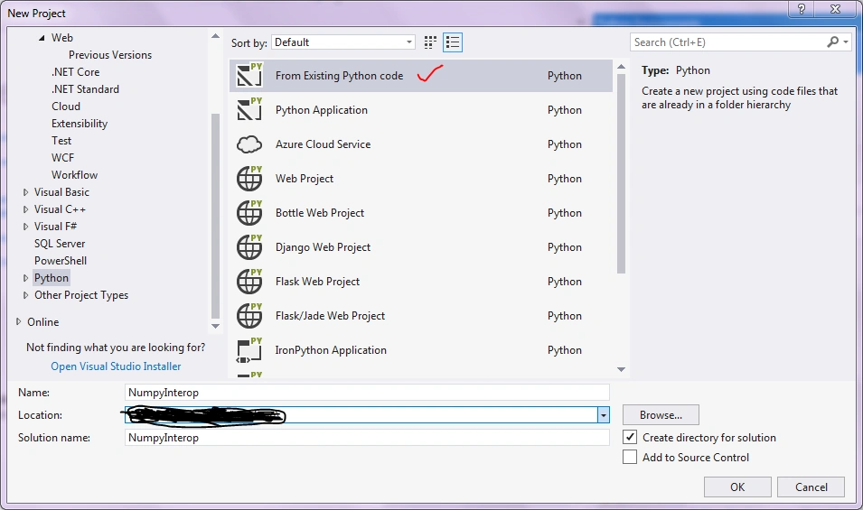Click template list scrollbar up arrow

pyautogui.click(x=622, y=67)
